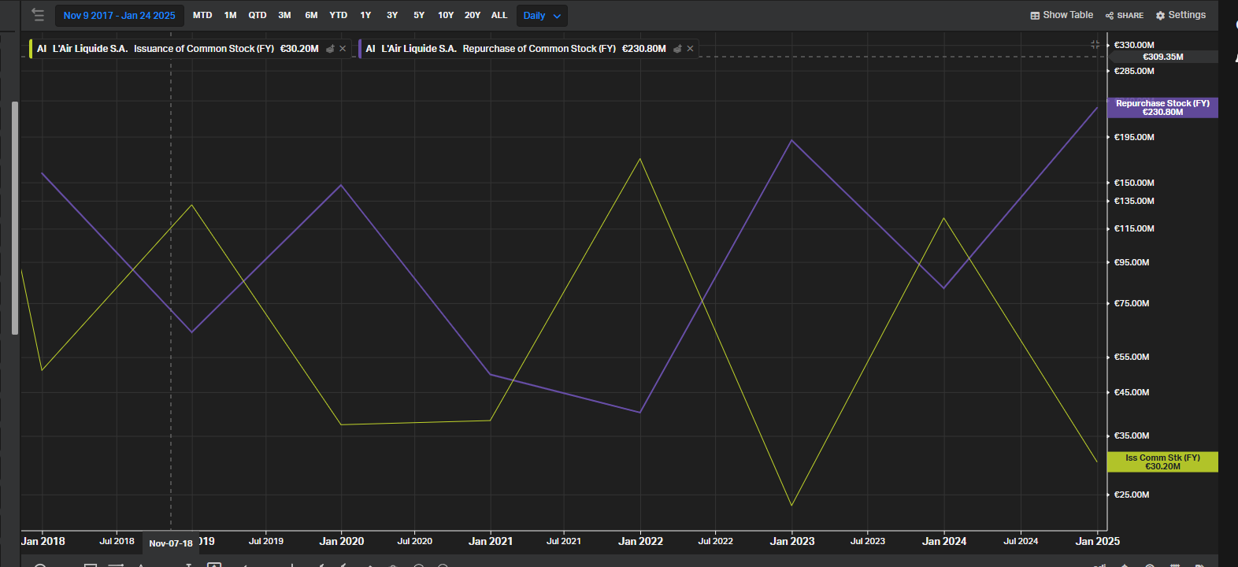Remove the Repurchase of Common Stock series
The image size is (1238, 567).
point(690,49)
